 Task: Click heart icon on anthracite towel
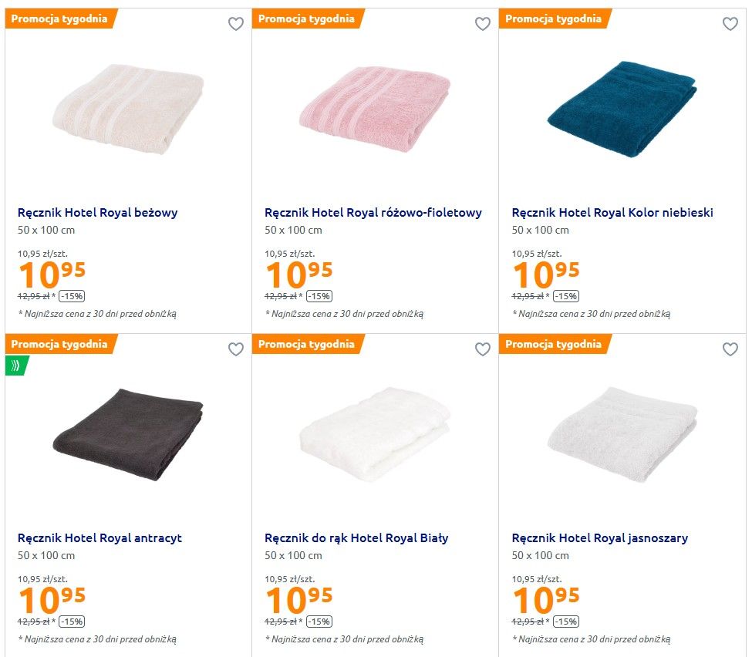point(236,349)
